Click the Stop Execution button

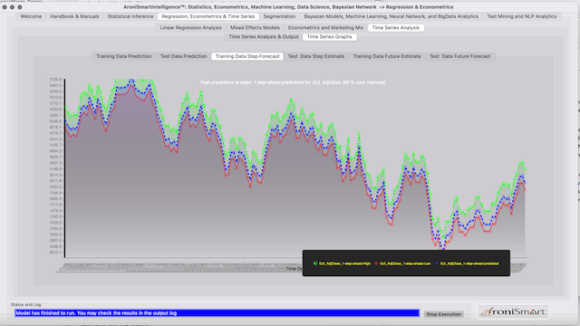click(x=443, y=314)
